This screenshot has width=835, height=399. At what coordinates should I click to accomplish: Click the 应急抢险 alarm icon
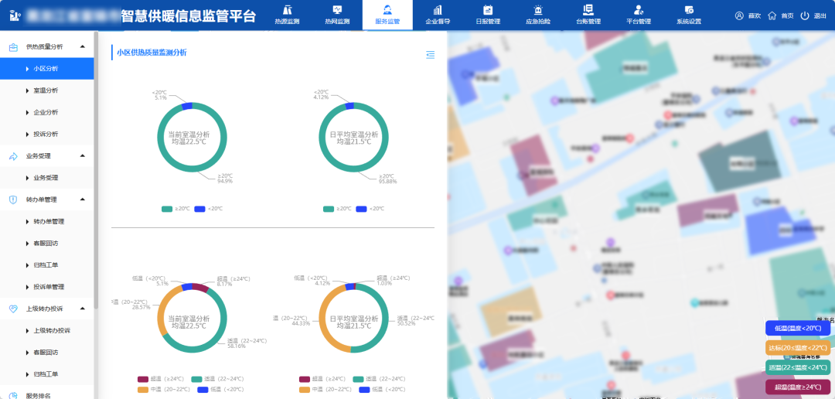pos(537,10)
